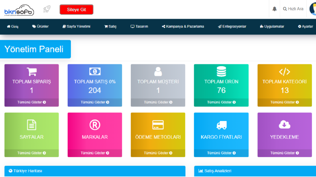Open the user avatar menu

point(313,9)
